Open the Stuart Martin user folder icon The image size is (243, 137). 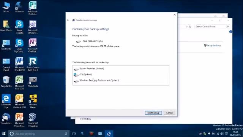pos(6,26)
